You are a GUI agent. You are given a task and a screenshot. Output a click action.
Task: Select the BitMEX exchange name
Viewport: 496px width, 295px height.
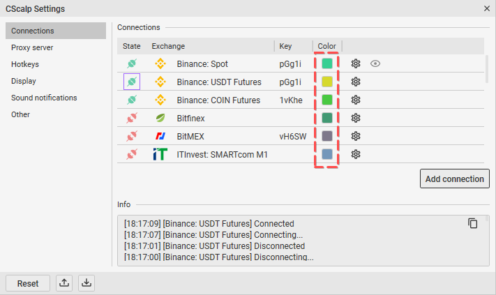(x=190, y=137)
